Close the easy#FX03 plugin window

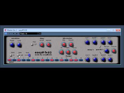[x=118, y=30]
